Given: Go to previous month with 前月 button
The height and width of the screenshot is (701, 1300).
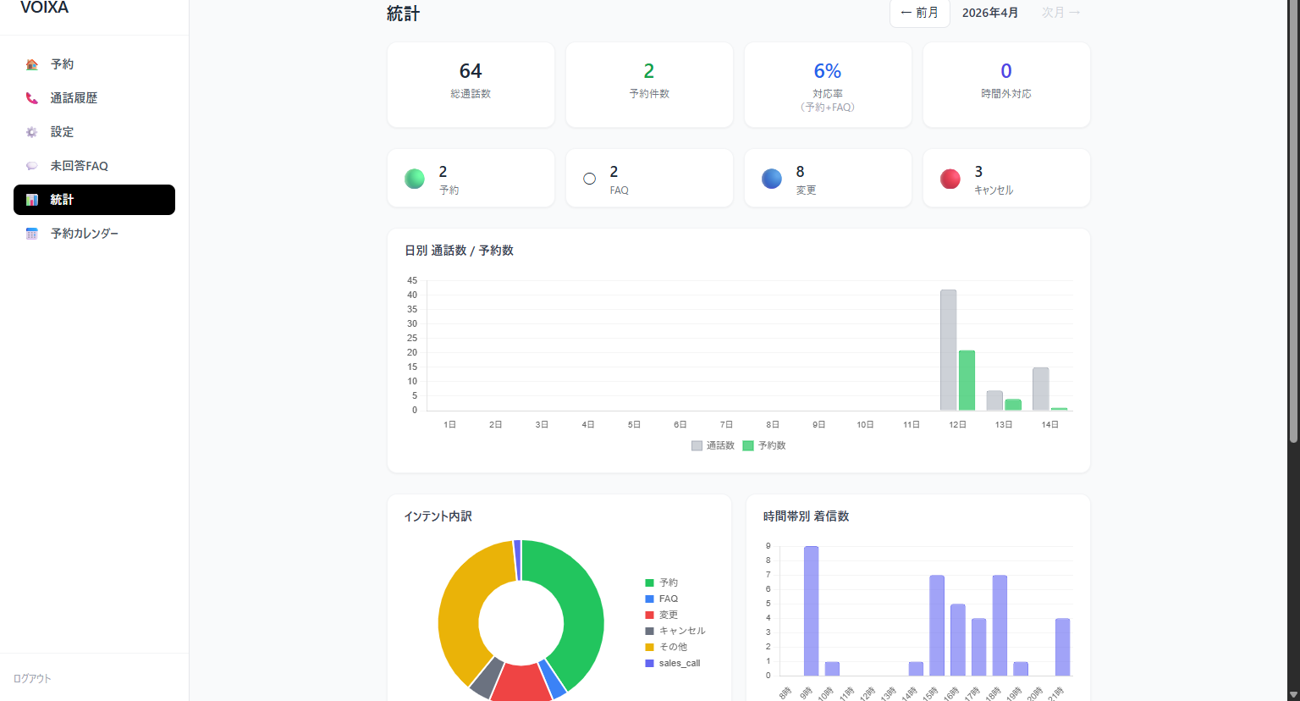Looking at the screenshot, I should point(919,13).
